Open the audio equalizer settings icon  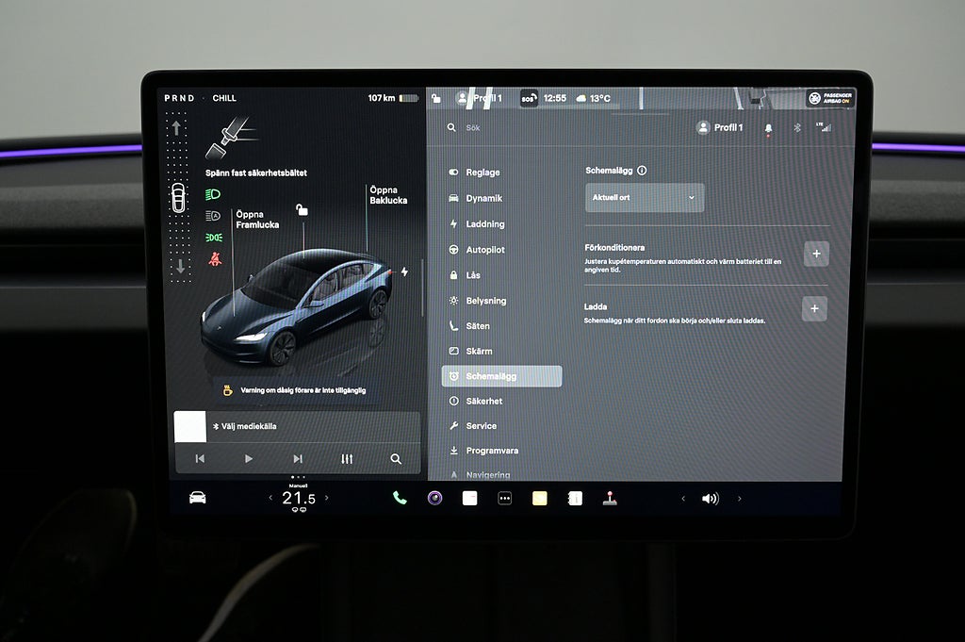click(x=347, y=459)
